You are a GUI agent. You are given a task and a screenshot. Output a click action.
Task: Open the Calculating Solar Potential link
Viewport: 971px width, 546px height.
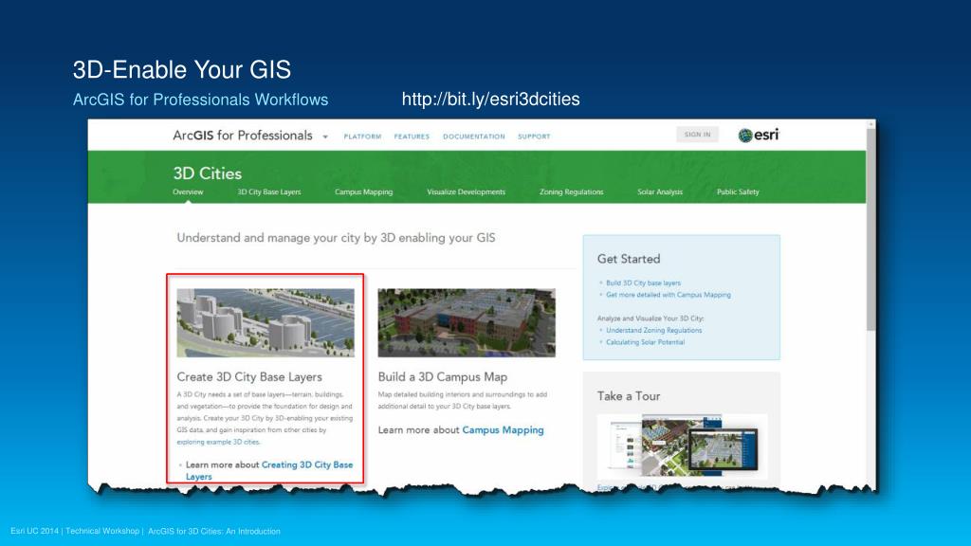coord(645,341)
